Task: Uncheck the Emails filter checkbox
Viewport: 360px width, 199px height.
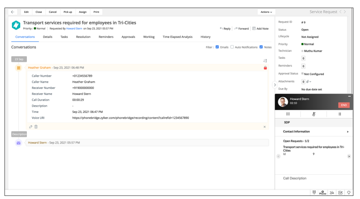Action: click(217, 47)
